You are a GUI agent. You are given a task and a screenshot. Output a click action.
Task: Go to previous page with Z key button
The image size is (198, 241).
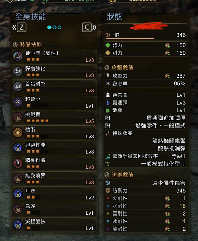tap(22, 27)
